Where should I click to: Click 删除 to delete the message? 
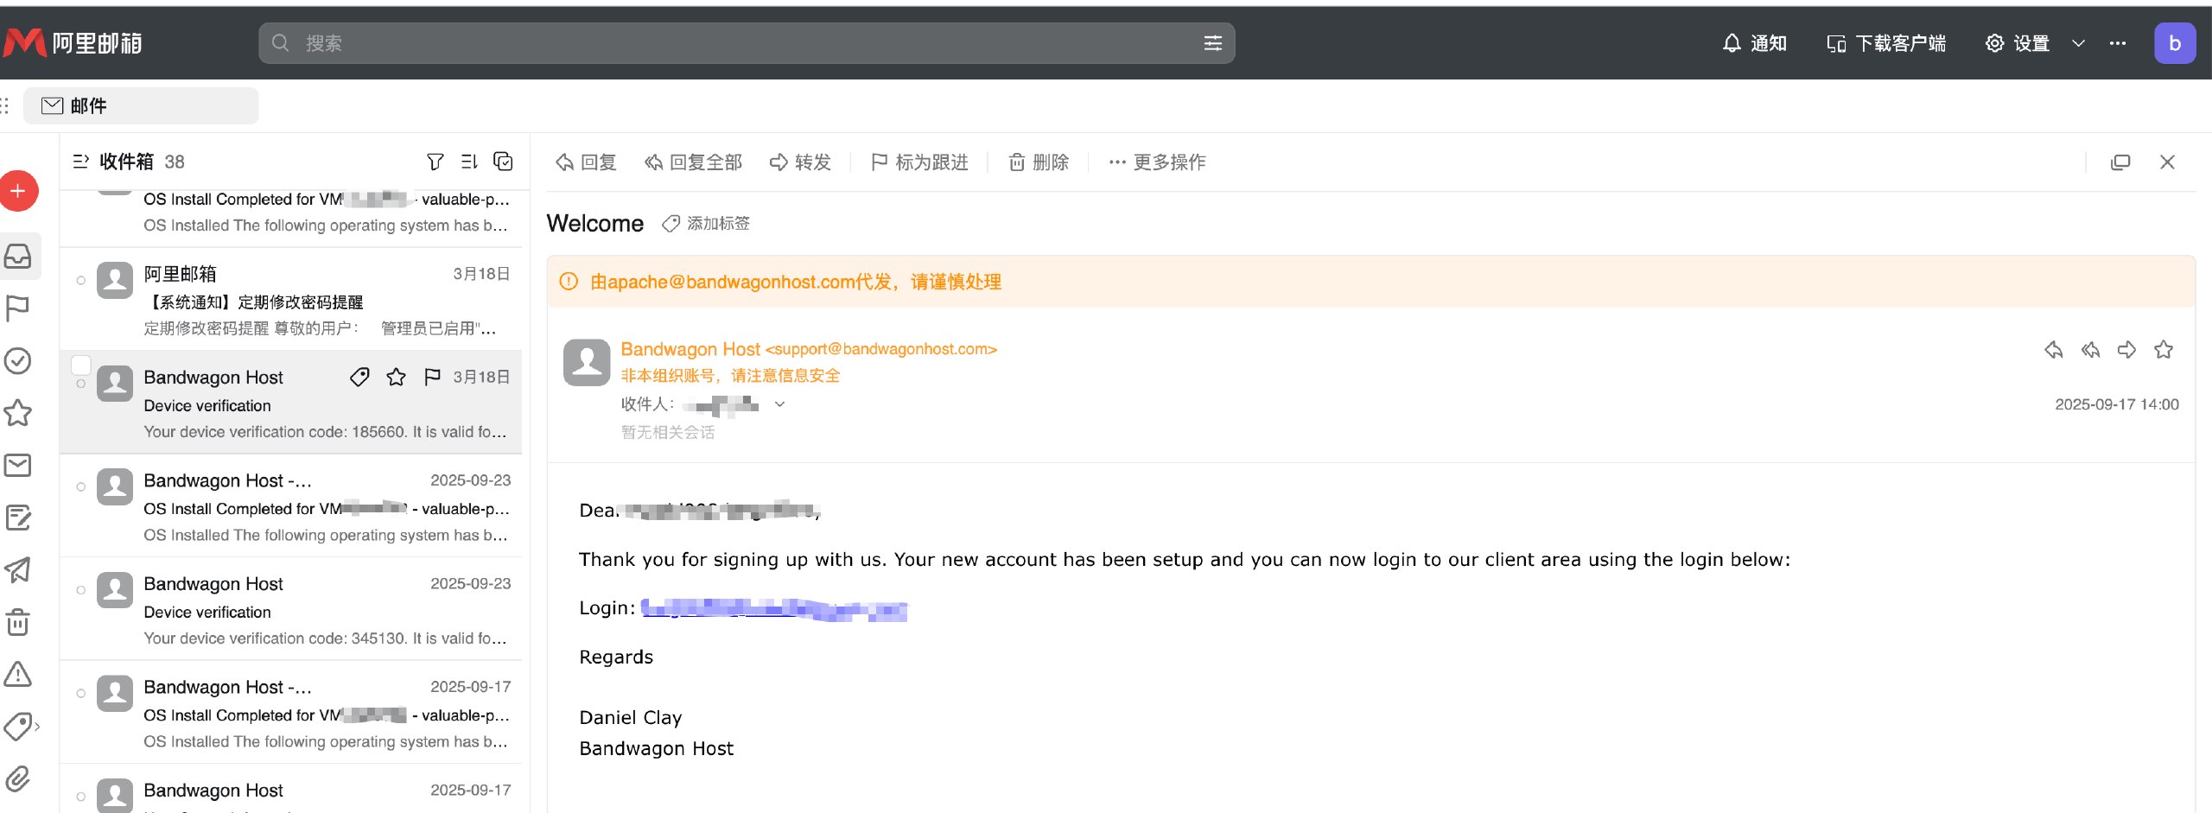(x=1039, y=162)
